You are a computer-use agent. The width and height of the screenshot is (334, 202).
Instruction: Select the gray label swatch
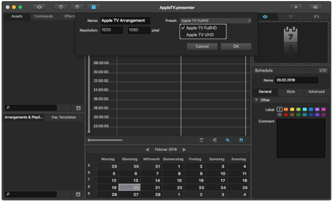coord(279,115)
